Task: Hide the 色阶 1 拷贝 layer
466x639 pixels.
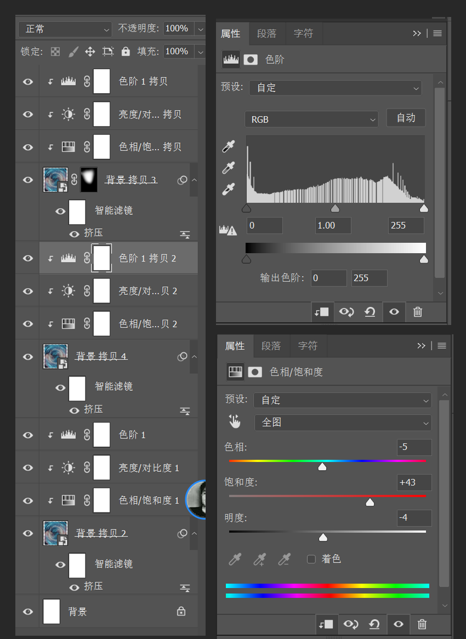Action: (x=28, y=82)
